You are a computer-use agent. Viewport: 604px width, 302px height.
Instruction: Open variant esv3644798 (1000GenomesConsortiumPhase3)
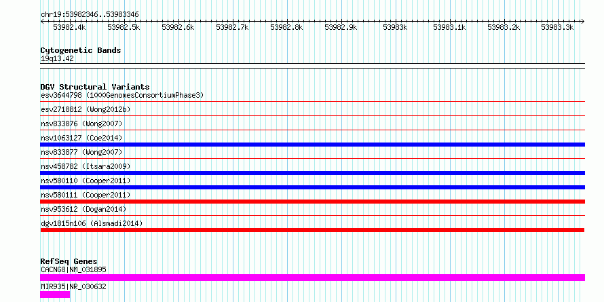tap(122, 95)
